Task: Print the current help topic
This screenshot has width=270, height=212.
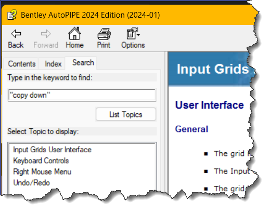Action: (104, 38)
